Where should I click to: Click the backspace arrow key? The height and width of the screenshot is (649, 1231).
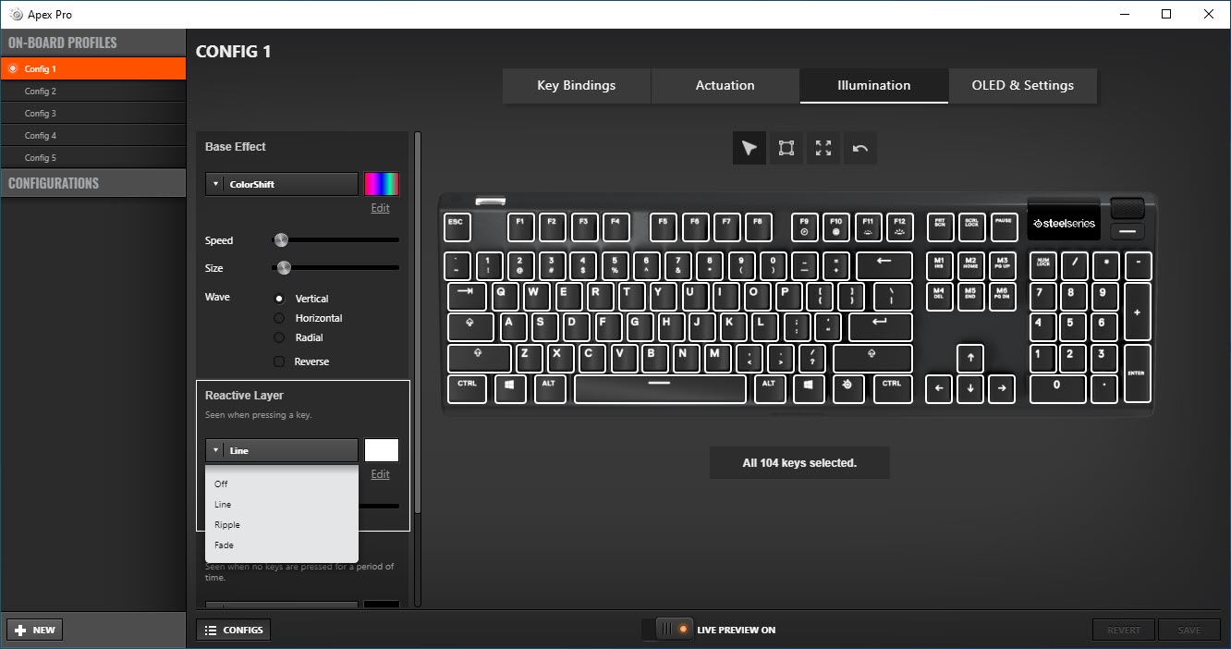[x=884, y=265]
